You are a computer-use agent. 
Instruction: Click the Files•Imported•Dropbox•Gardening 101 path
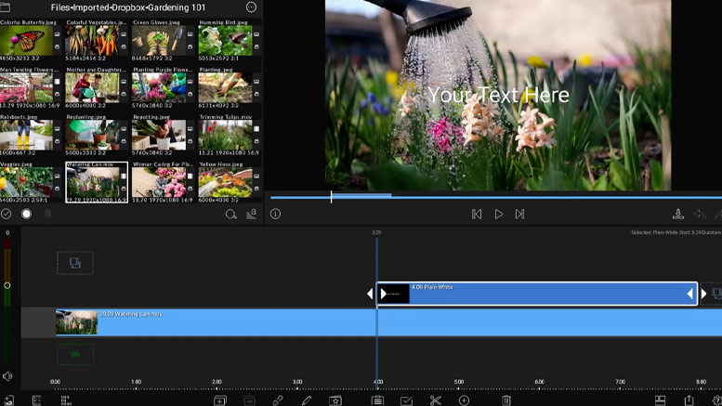click(x=128, y=7)
